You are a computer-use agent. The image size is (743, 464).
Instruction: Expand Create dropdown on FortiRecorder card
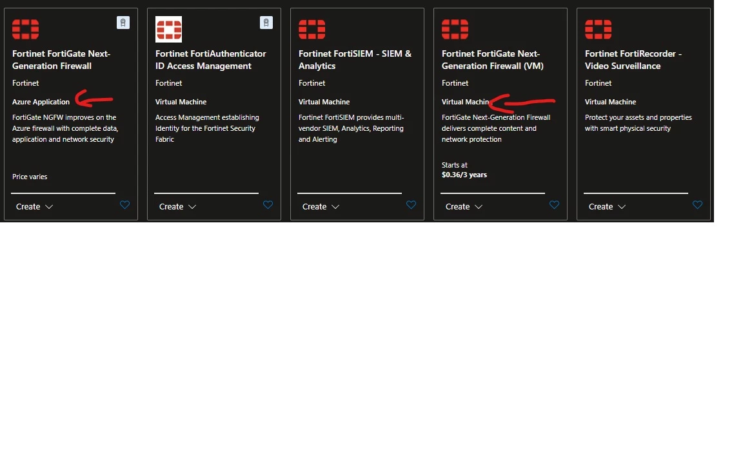607,207
